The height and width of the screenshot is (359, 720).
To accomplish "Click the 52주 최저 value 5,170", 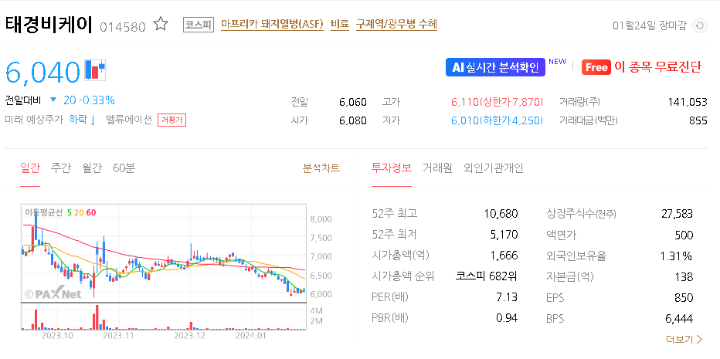I will [x=504, y=235].
